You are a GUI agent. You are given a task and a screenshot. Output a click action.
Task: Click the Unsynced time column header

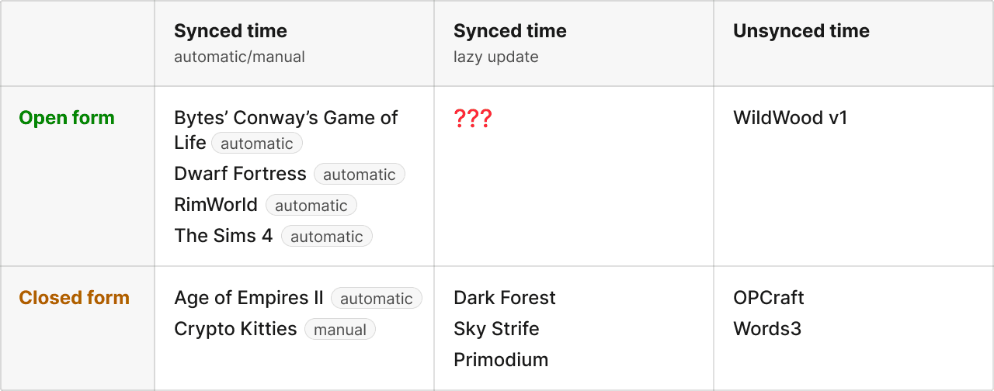(x=801, y=31)
